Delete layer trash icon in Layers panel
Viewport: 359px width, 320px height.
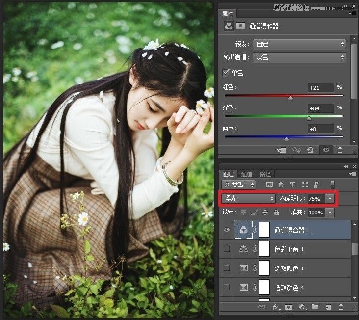pos(341,307)
